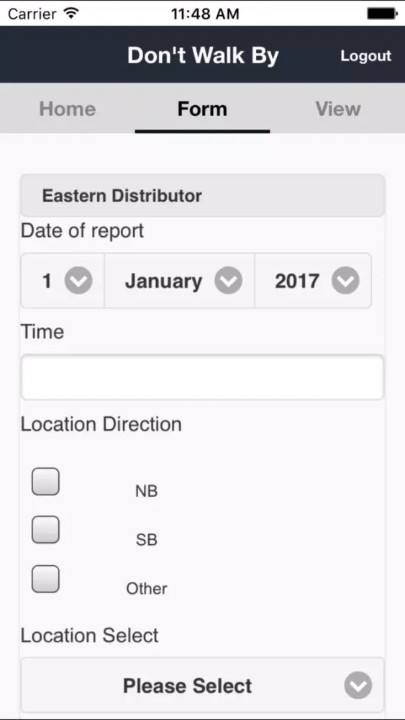Tap the 2017 year chevron icon

click(345, 281)
